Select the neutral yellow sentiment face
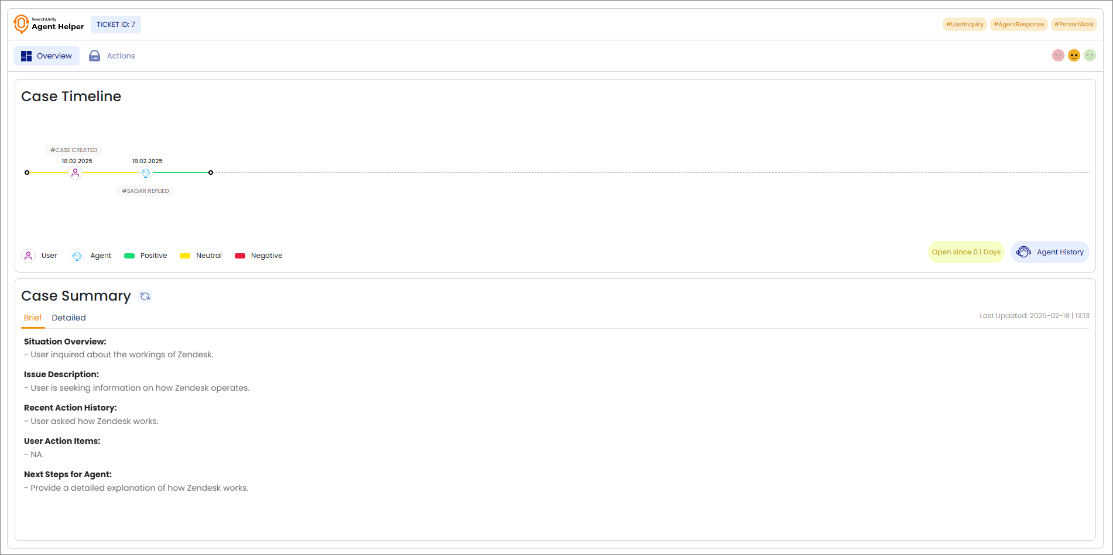The image size is (1113, 555). click(x=1074, y=56)
